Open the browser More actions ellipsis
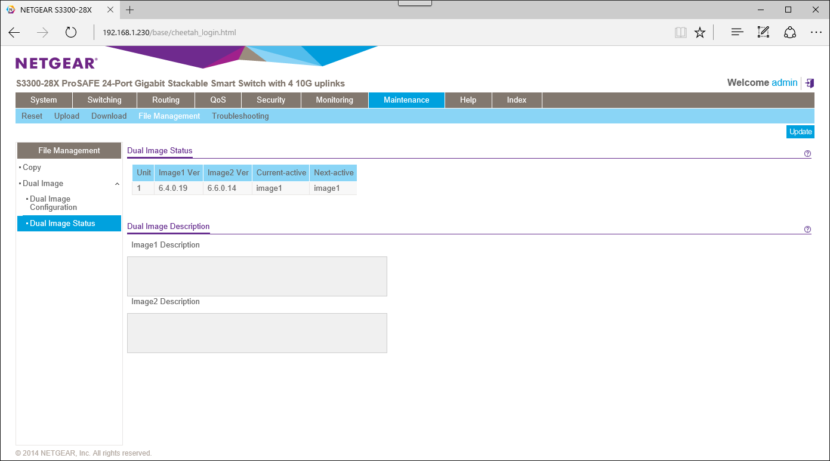This screenshot has width=830, height=461. 816,32
